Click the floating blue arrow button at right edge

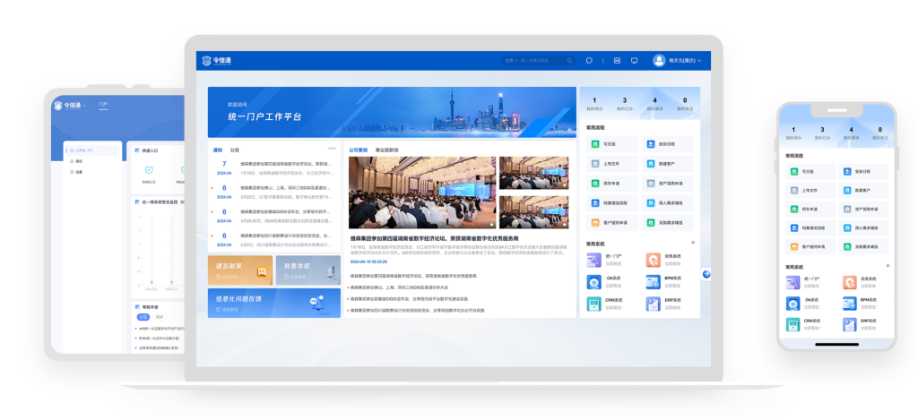[706, 274]
